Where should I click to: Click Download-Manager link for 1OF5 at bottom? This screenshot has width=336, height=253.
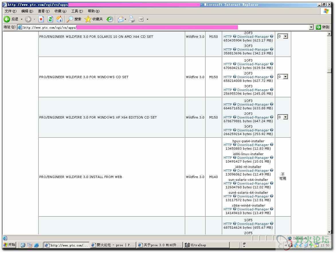[253, 224]
